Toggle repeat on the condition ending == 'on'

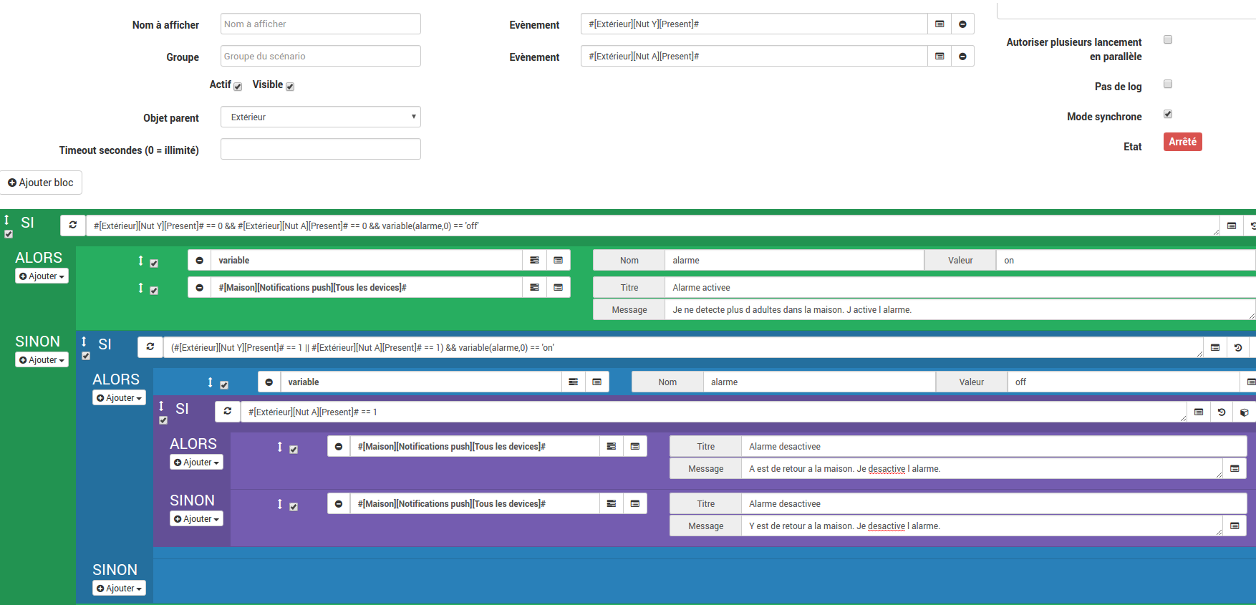(150, 347)
